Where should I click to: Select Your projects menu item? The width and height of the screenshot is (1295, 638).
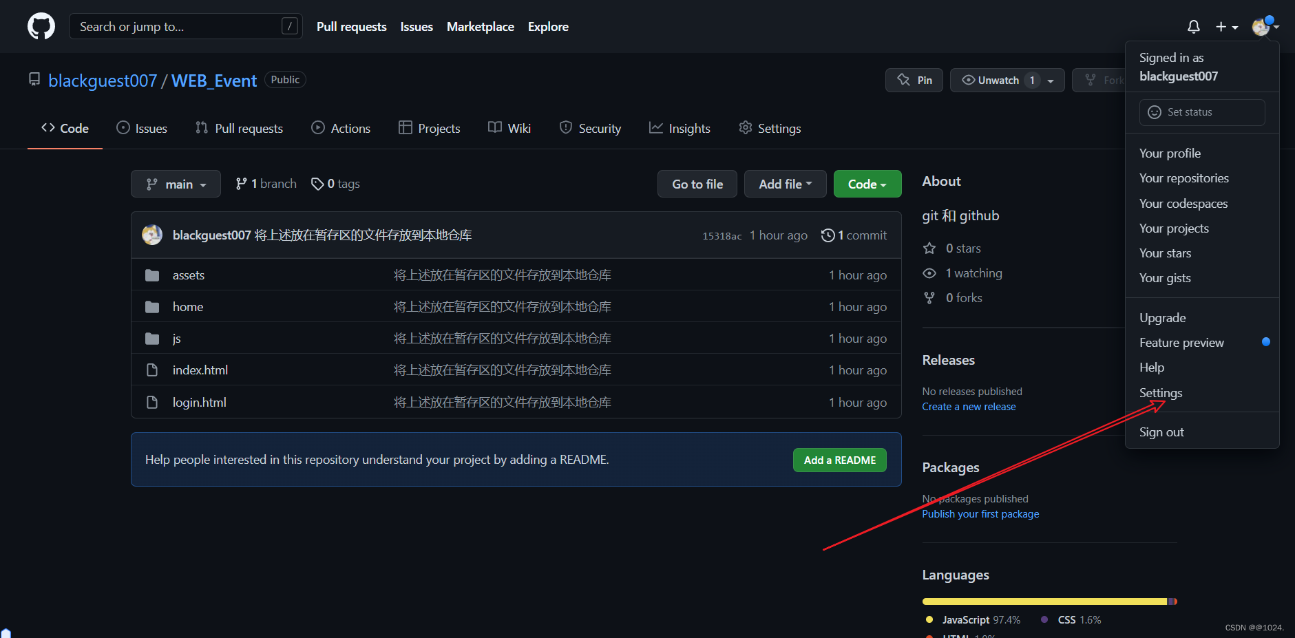coord(1202,228)
